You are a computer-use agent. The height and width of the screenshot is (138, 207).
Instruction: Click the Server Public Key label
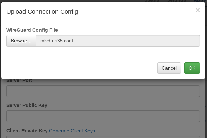coord(27,105)
